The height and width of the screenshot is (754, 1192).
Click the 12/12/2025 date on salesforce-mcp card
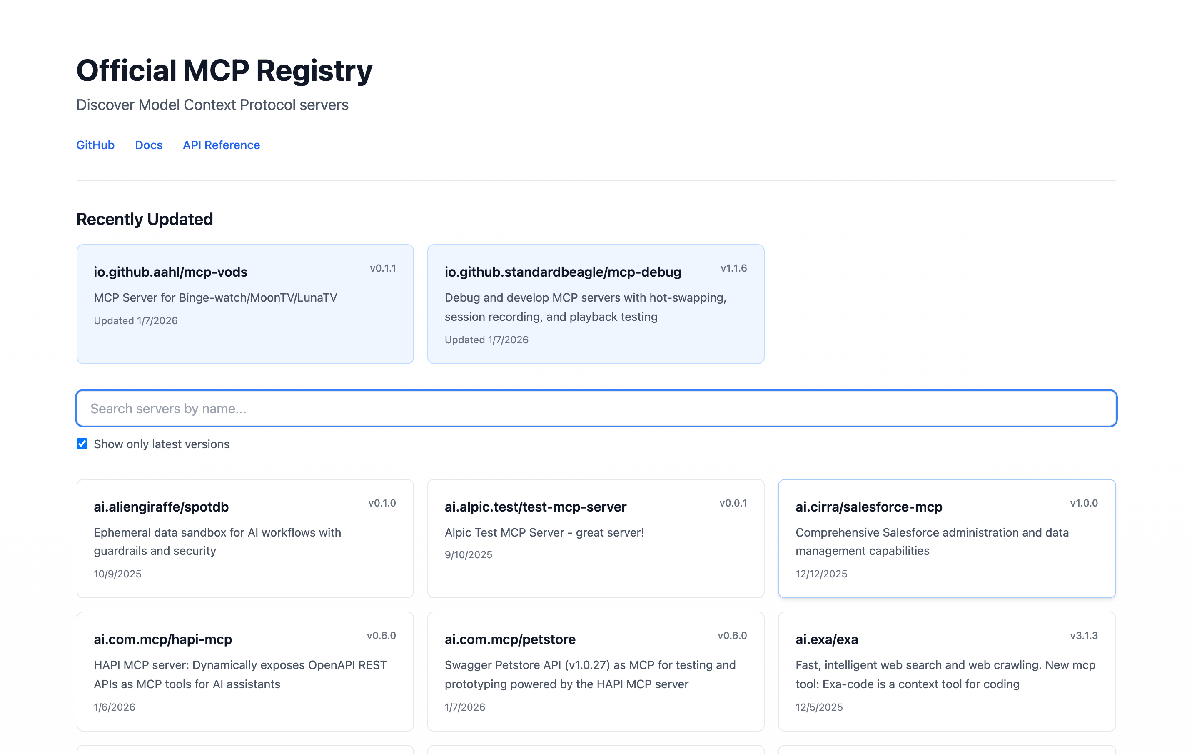(821, 574)
